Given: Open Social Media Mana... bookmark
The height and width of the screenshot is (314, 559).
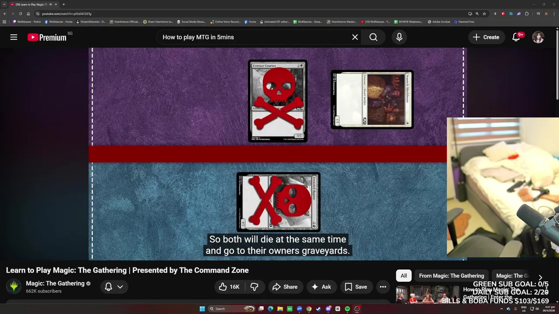Looking at the screenshot, I should pos(191,21).
